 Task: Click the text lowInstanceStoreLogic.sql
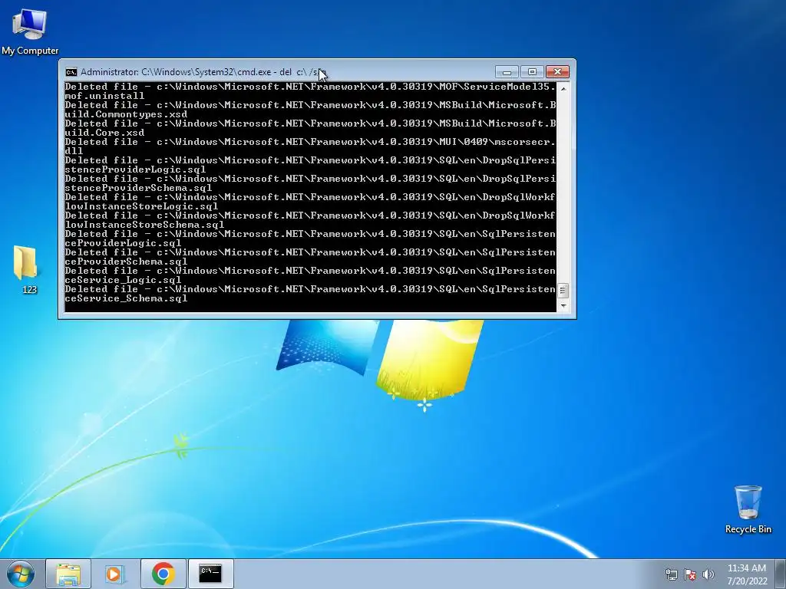pos(141,206)
